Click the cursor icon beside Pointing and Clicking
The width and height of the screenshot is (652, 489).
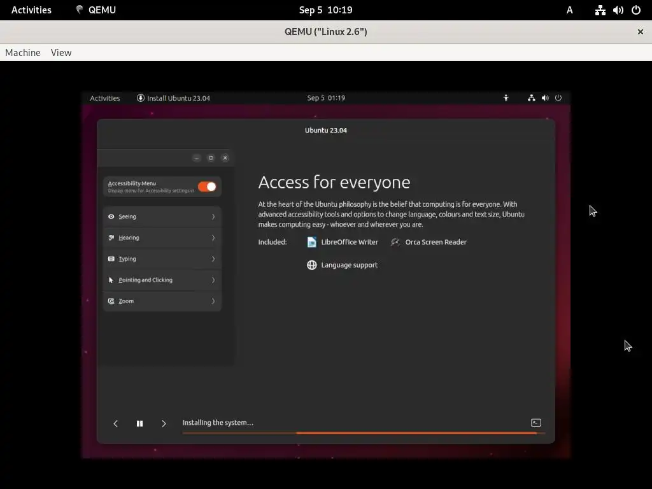pos(111,280)
